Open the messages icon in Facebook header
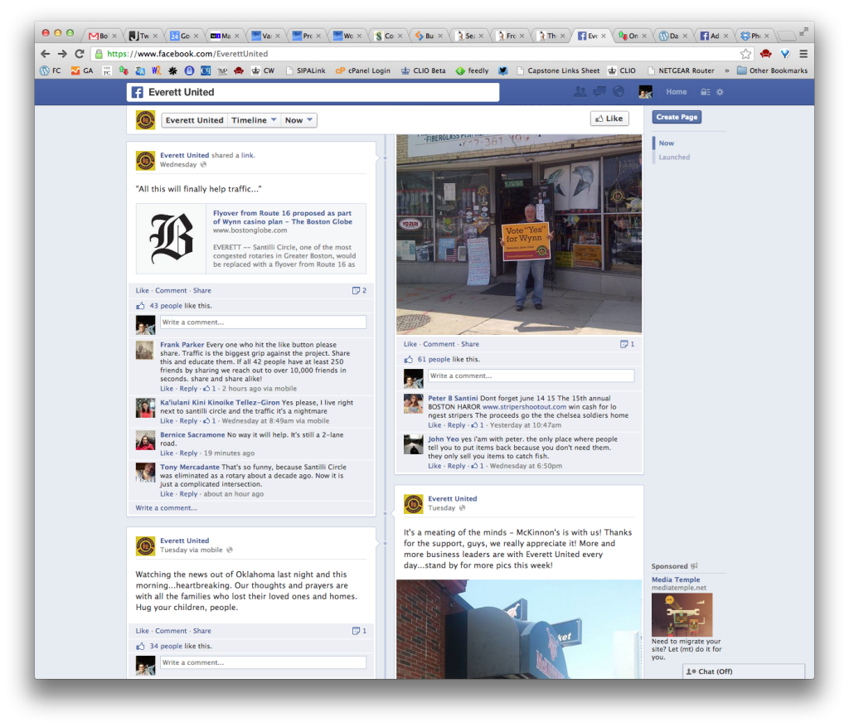Screen dimensions: 849x727 [599, 92]
